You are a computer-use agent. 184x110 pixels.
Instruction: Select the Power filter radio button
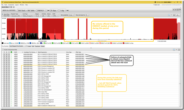click(2, 16)
